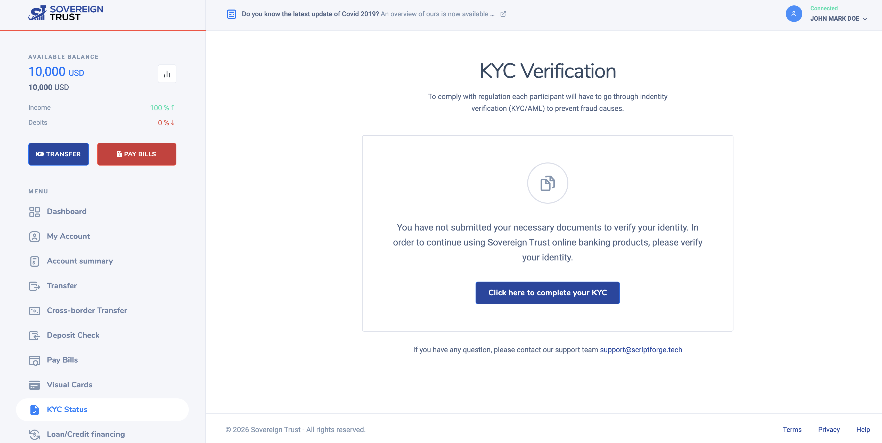This screenshot has width=882, height=443.
Task: Click the Visual Cards credit card icon
Action: coord(34,385)
